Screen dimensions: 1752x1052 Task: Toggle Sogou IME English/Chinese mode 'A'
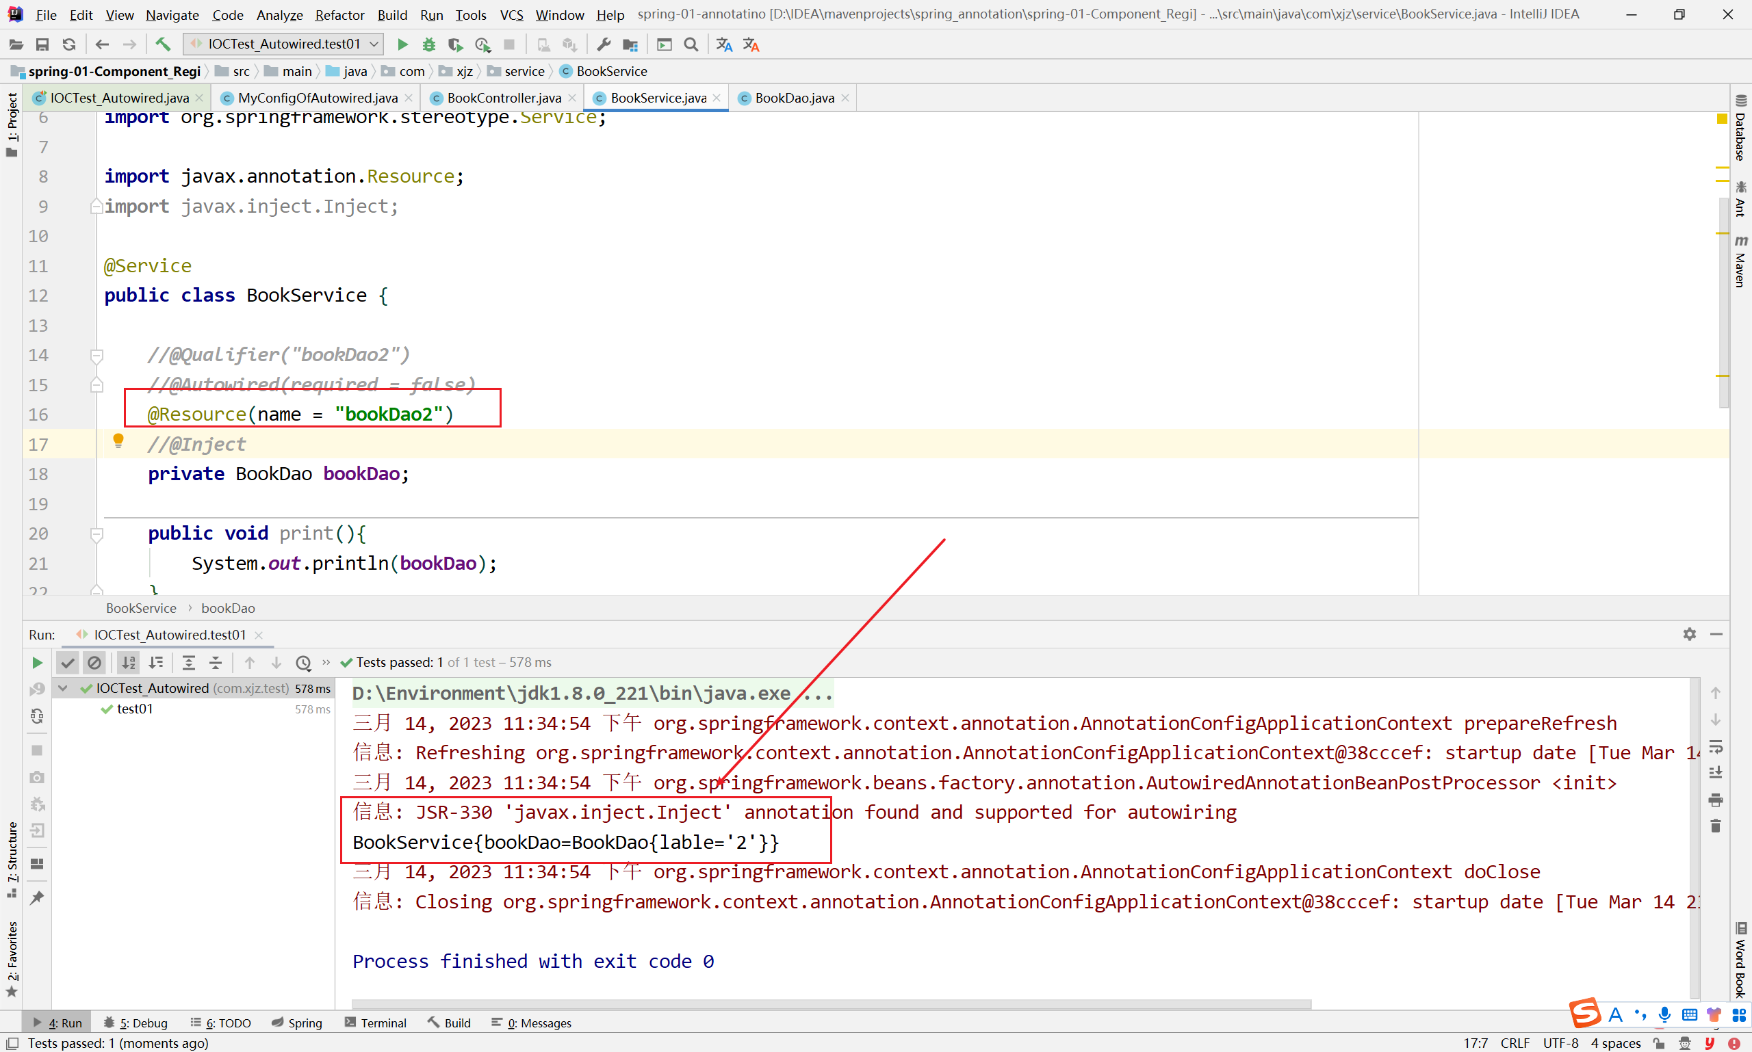click(1616, 1014)
